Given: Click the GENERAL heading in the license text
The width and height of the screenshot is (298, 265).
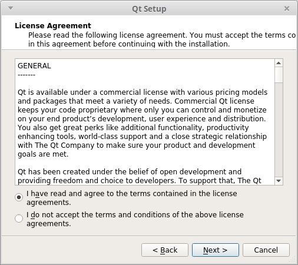Looking at the screenshot, I should (x=34, y=66).
